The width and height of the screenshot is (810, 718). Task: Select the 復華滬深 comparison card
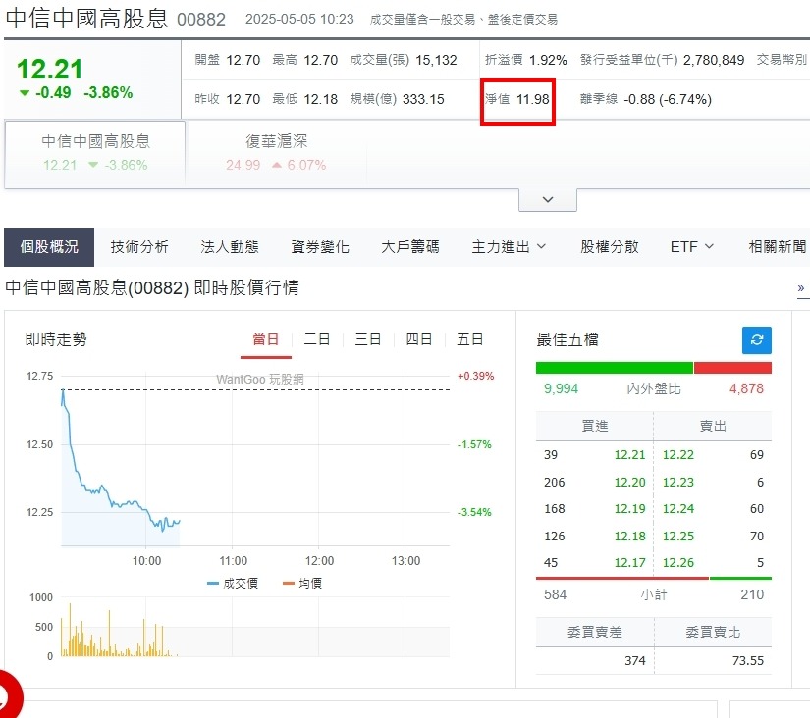[x=276, y=153]
